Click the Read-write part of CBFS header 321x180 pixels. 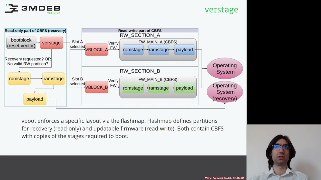pos(140,30)
